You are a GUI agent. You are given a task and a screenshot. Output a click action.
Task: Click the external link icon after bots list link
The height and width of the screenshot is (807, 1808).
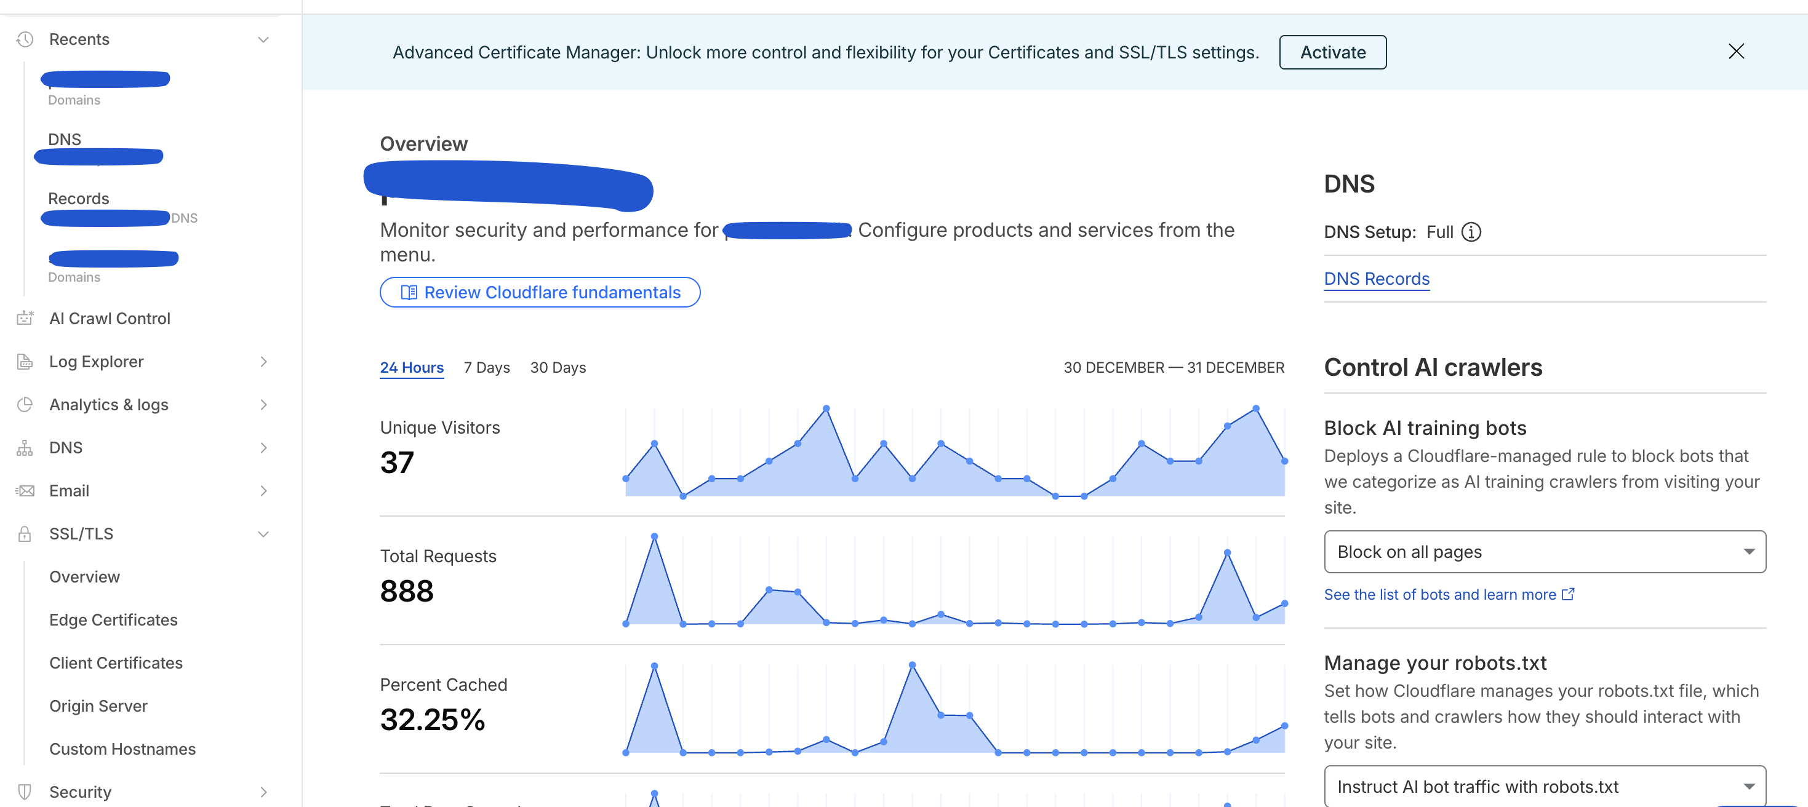1567,594
